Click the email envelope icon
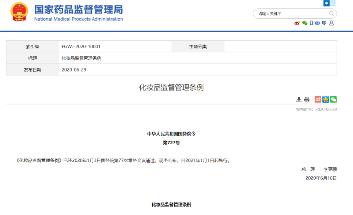The height and width of the screenshot is (215, 353). coord(318,23)
